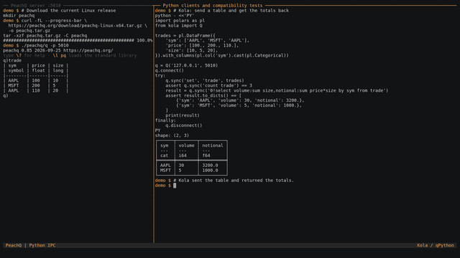This screenshot has width=460, height=258.
Task: Click the 'result = q.sync' select query line
Action: coord(277,90)
